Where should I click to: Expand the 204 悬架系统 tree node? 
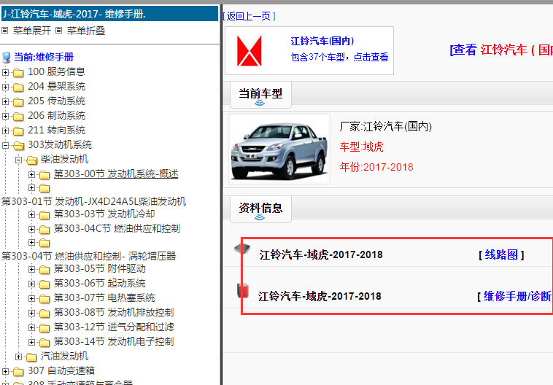pos(5,87)
